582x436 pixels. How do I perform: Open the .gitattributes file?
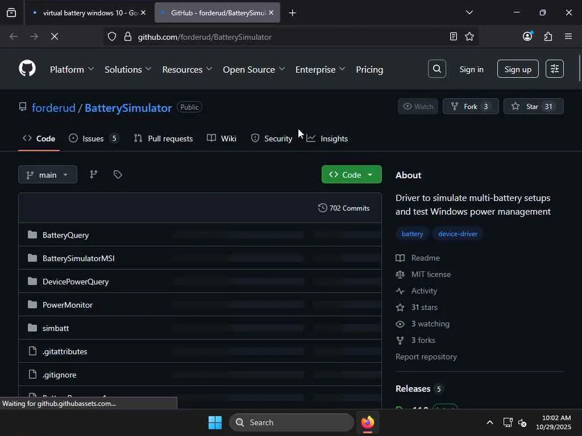65,351
